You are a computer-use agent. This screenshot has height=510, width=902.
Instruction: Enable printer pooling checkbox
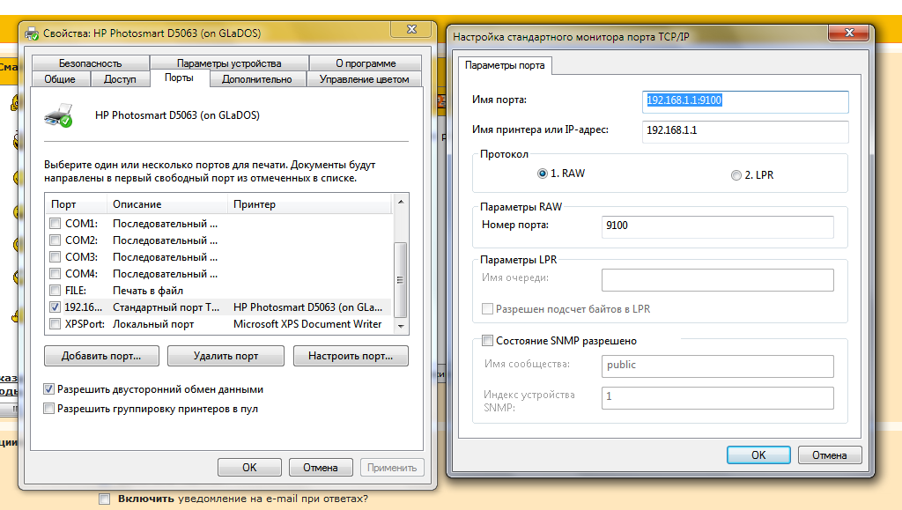(x=49, y=409)
